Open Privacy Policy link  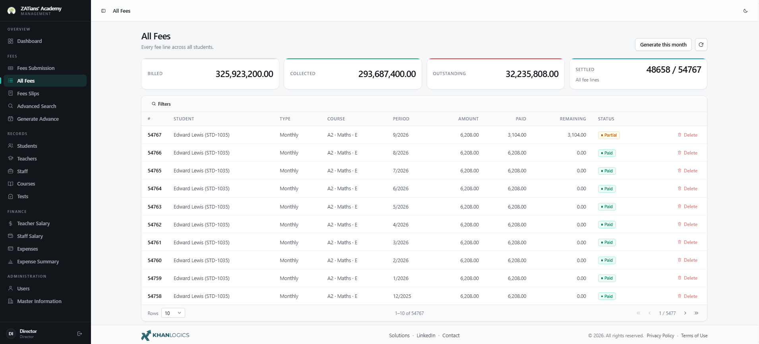click(x=660, y=336)
